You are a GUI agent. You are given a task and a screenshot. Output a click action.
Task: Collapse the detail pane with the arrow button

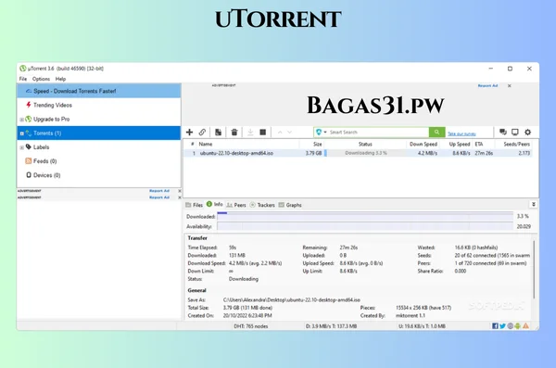coord(534,205)
